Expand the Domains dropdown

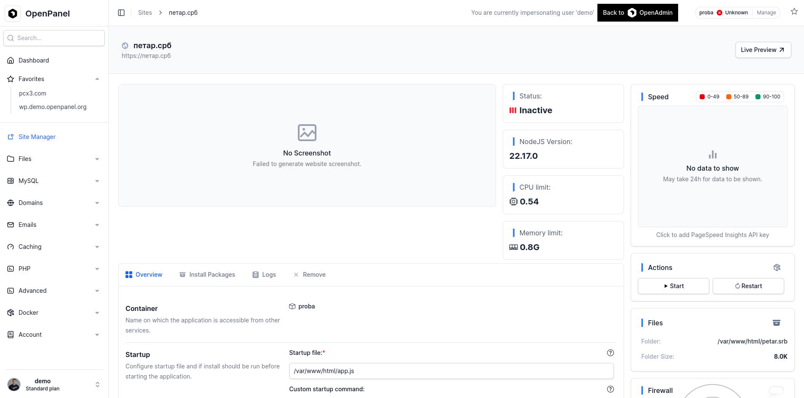(x=97, y=203)
